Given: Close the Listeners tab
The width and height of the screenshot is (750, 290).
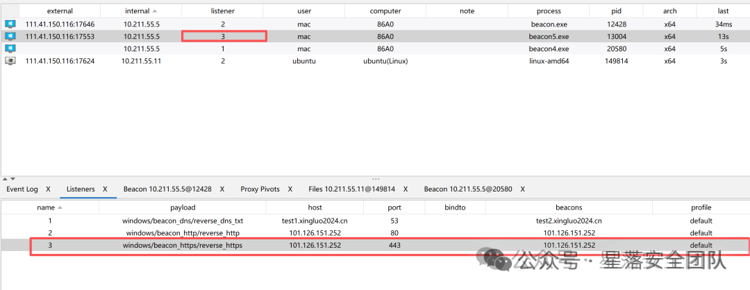Looking at the screenshot, I should click(106, 189).
